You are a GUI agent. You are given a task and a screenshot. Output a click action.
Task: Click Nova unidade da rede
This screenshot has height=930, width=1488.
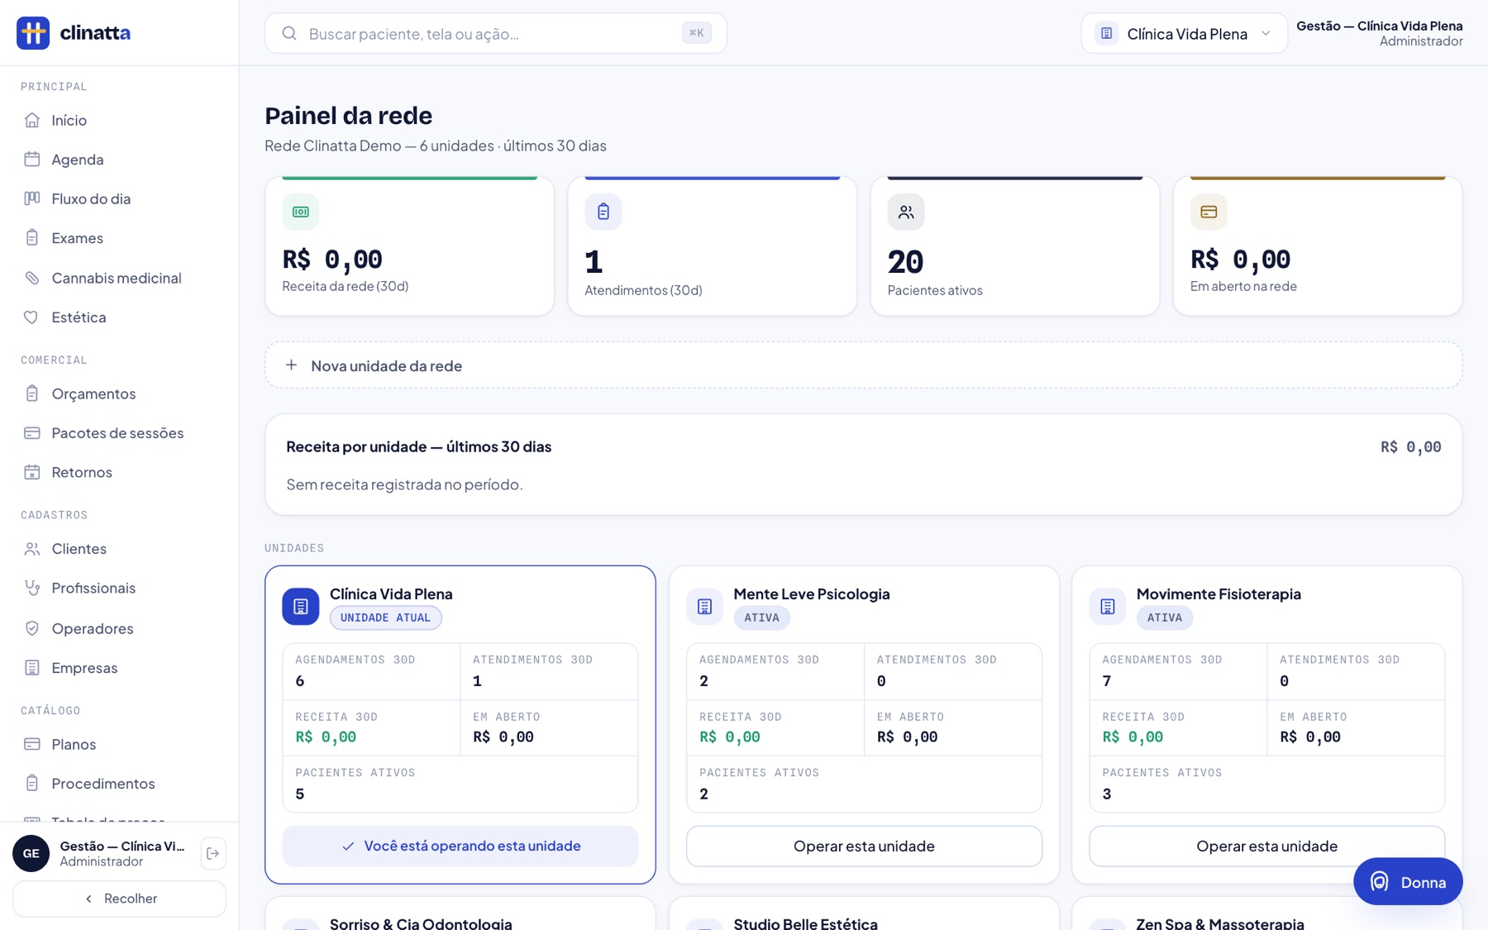[863, 365]
